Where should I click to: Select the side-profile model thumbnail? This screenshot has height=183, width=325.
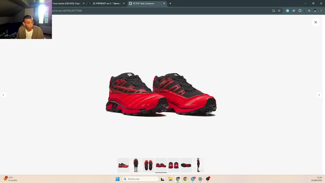pos(198,165)
